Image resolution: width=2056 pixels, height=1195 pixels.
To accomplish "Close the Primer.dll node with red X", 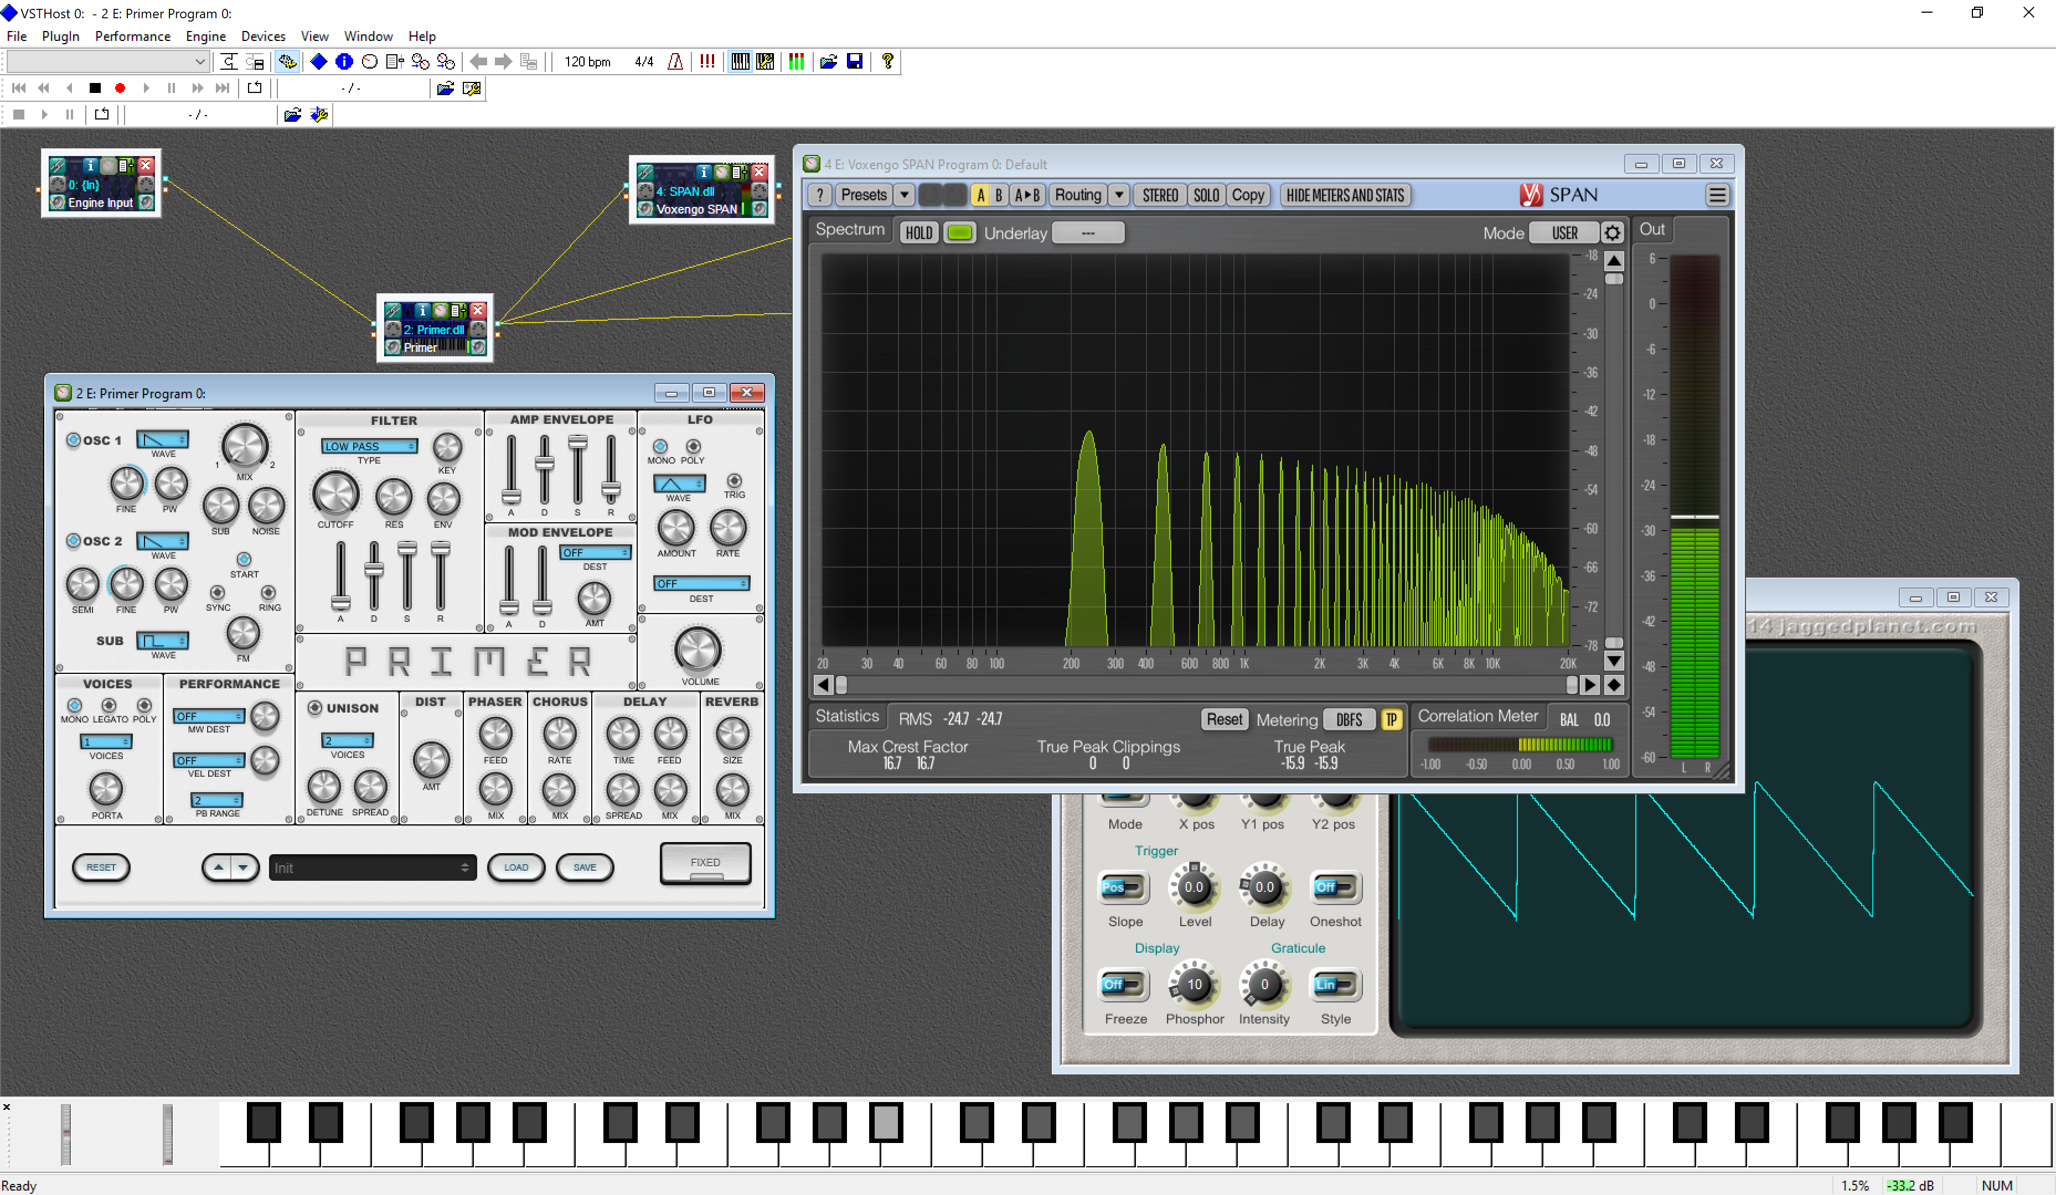I will click(479, 310).
